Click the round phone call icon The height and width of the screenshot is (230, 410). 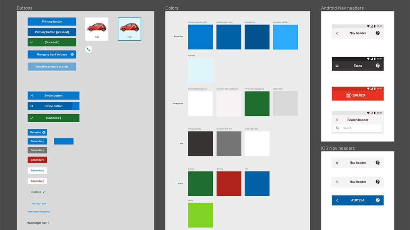89,49
